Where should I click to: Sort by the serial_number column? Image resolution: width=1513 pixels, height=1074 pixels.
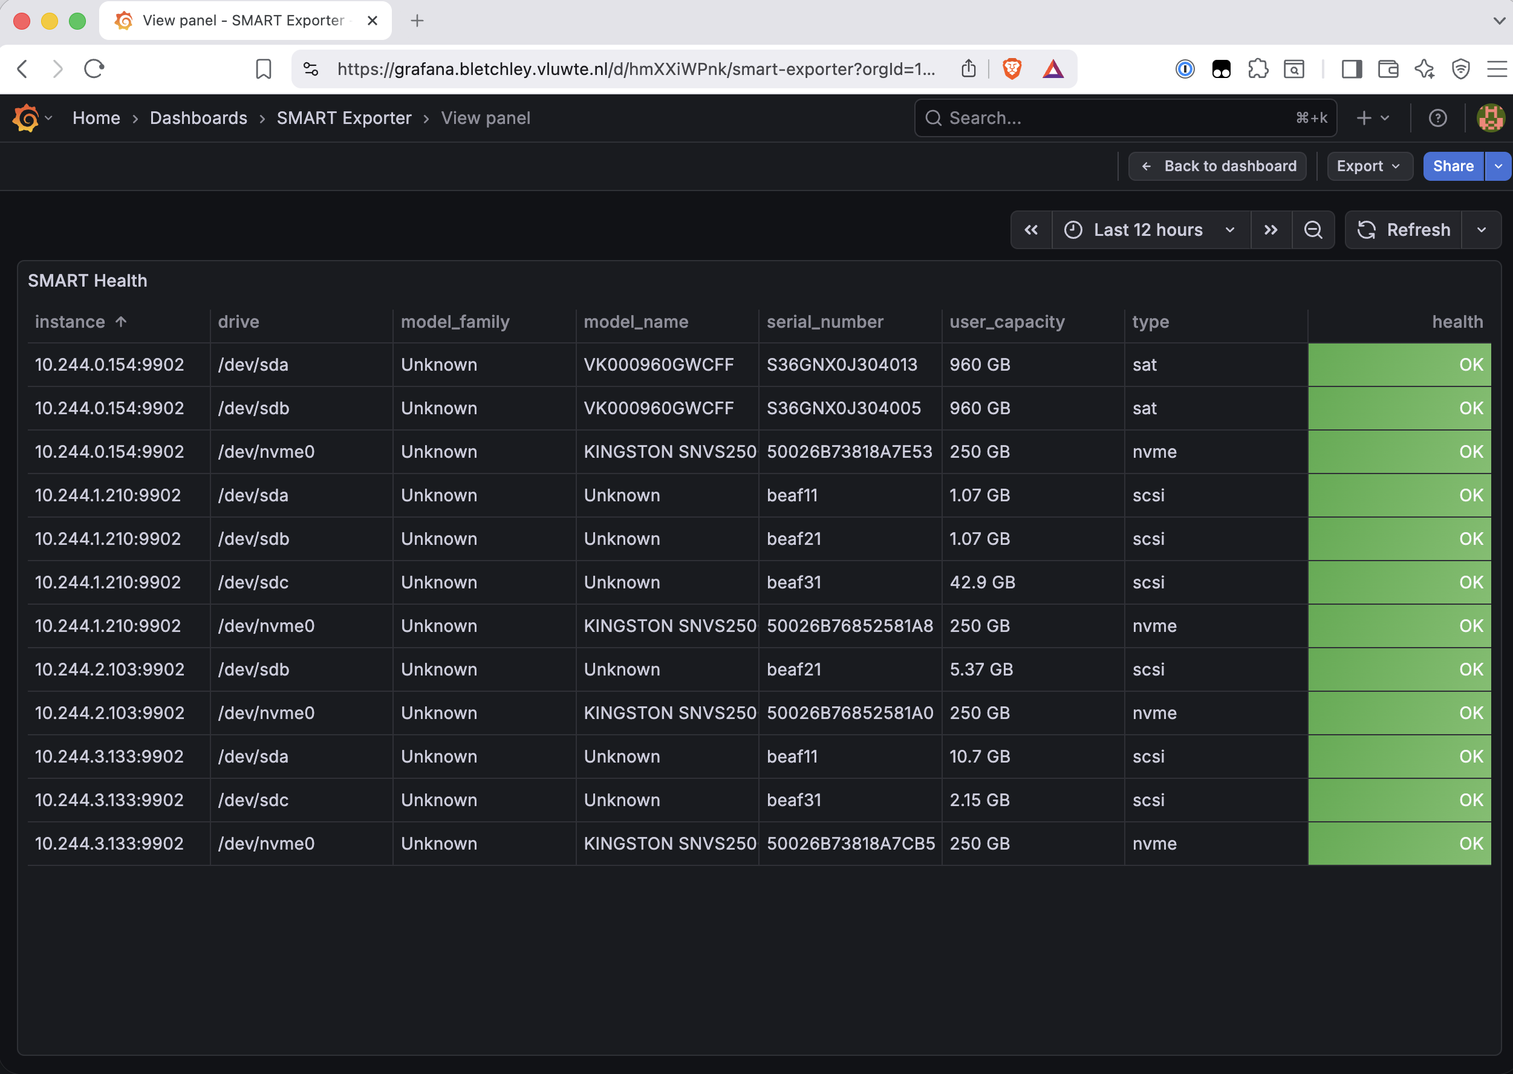tap(825, 322)
